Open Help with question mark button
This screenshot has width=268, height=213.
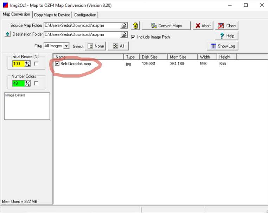coord(227,36)
